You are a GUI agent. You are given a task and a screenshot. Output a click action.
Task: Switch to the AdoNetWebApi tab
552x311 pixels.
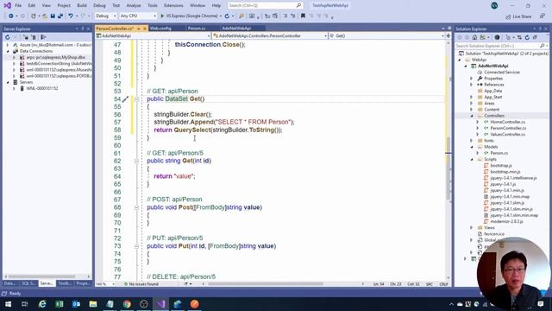pos(236,29)
